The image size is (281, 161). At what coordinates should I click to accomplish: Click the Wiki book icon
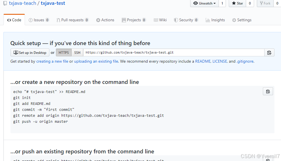click(156, 20)
